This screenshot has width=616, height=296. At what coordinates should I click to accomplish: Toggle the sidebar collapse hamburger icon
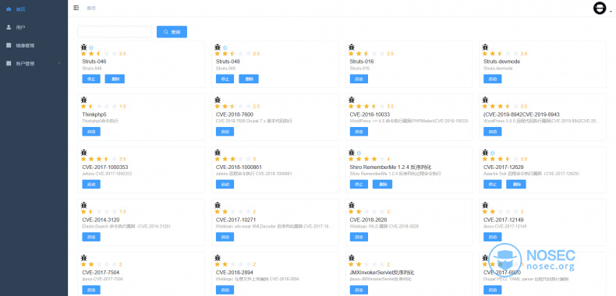pos(76,8)
